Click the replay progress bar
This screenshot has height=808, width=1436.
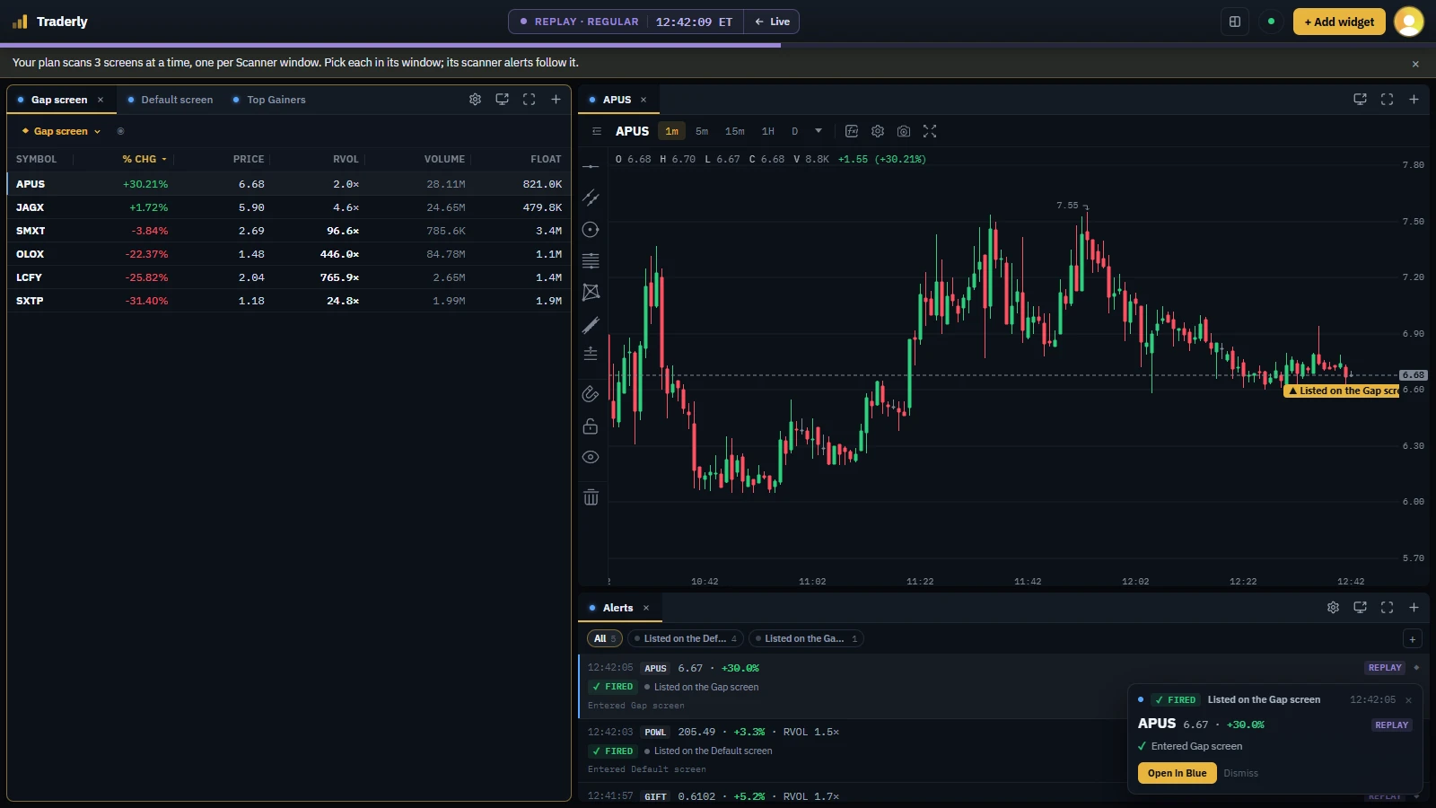tap(718, 45)
